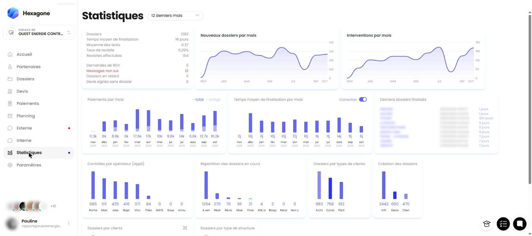Click the Taux de revisite row
Viewport: 532px width, 236px height.
[x=137, y=50]
